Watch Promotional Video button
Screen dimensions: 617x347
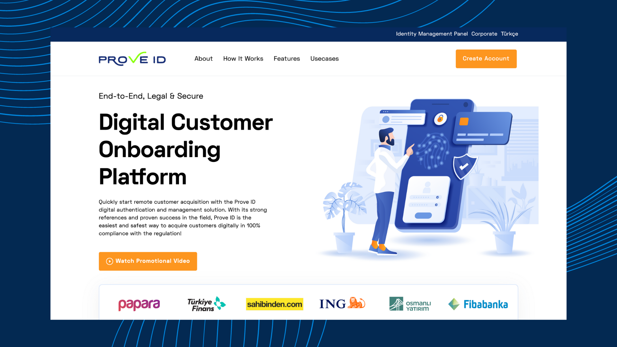tap(148, 261)
